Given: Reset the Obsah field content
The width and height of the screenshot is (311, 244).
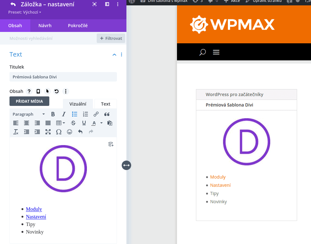Looking at the screenshot, I should 57,91.
